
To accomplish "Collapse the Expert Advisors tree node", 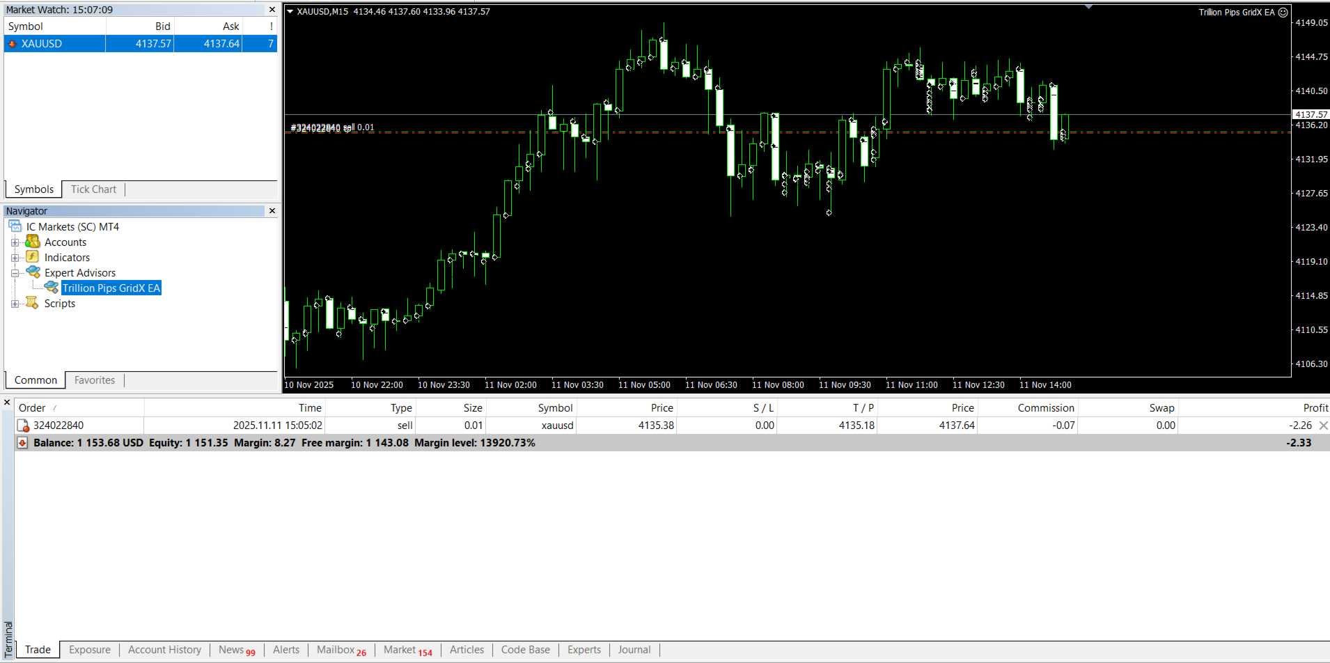I will coord(15,273).
